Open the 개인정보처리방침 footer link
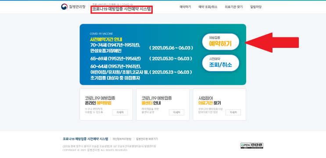Image resolution: width=326 pixels, height=158 pixels. tap(122, 139)
